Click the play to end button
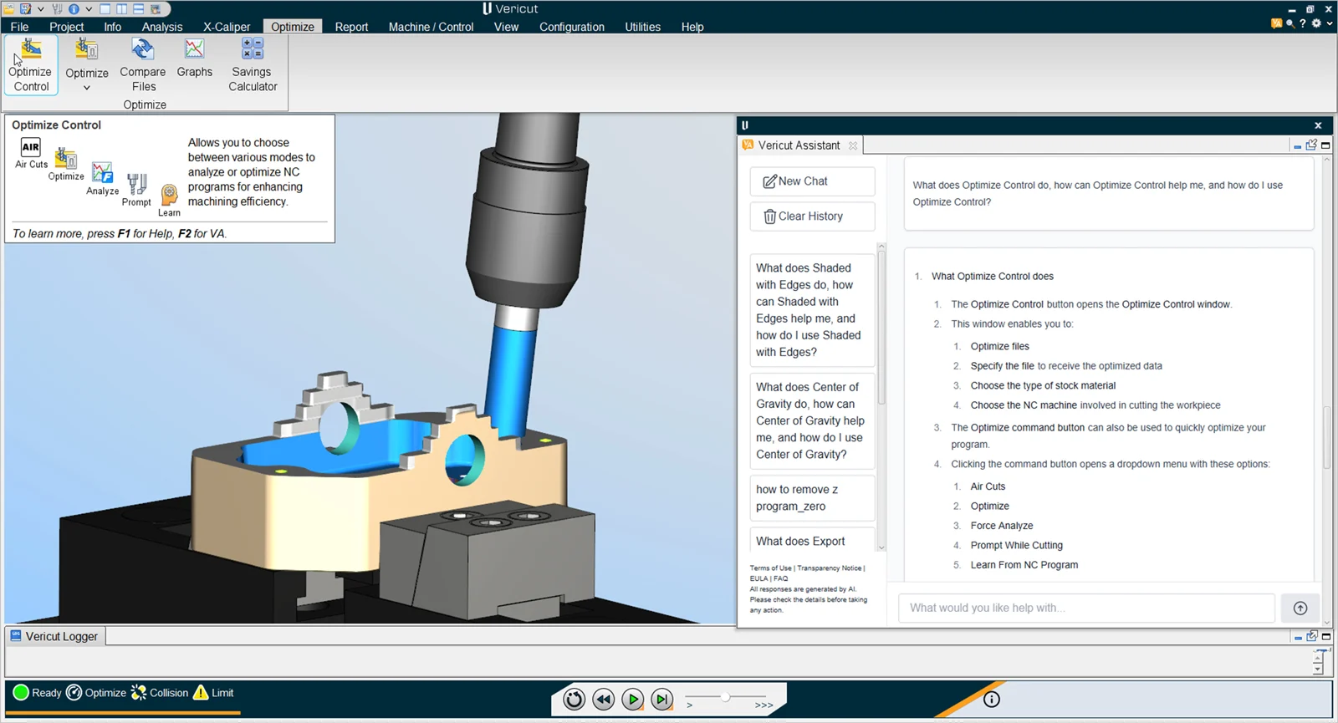 tap(633, 700)
